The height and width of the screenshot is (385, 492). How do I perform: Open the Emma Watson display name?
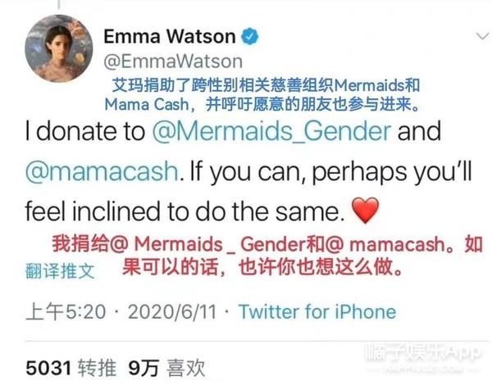tap(170, 36)
